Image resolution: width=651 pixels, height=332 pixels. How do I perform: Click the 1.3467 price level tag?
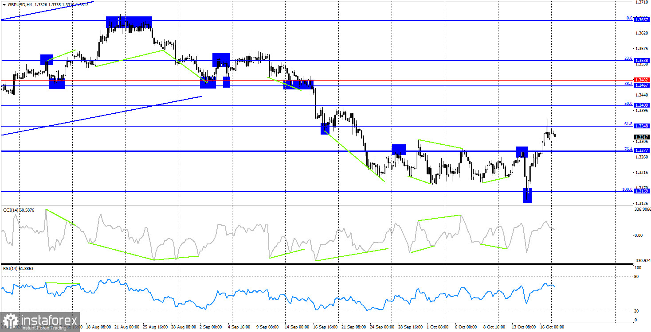coord(642,85)
